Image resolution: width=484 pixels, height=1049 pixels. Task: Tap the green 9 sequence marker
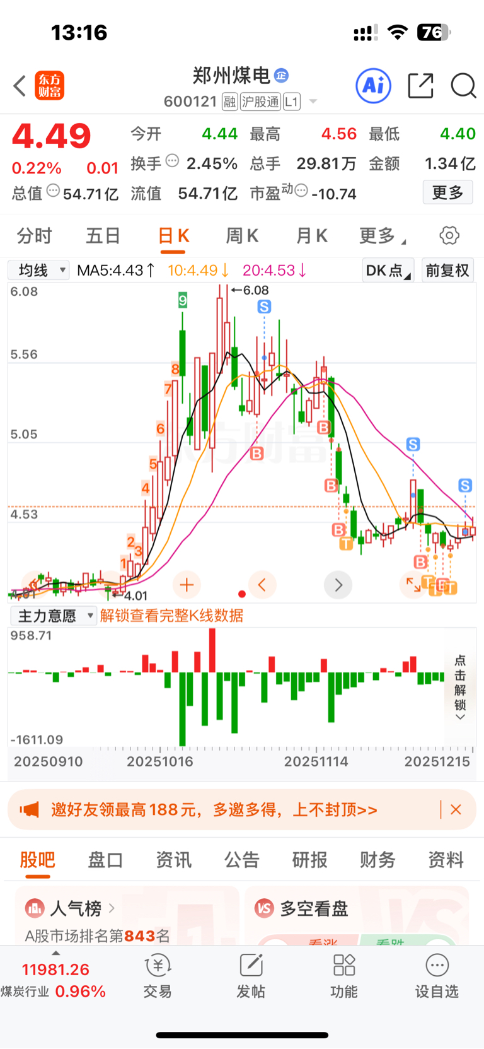(182, 300)
